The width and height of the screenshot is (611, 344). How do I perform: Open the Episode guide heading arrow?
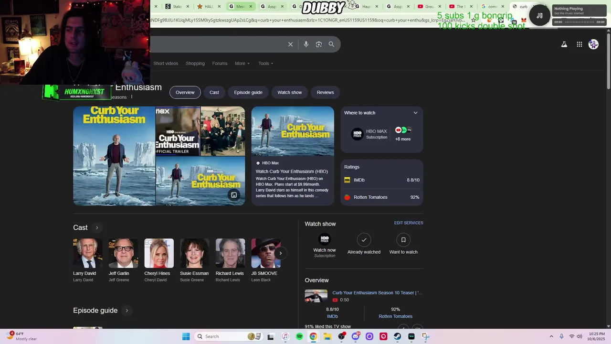[126, 311]
